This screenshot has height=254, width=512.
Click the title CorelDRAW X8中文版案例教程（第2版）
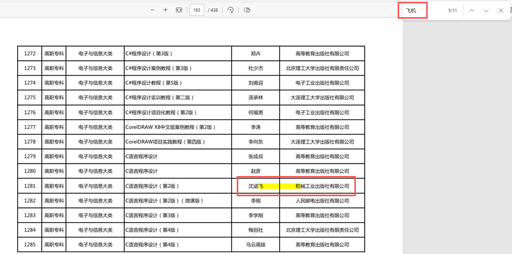[x=170, y=127]
